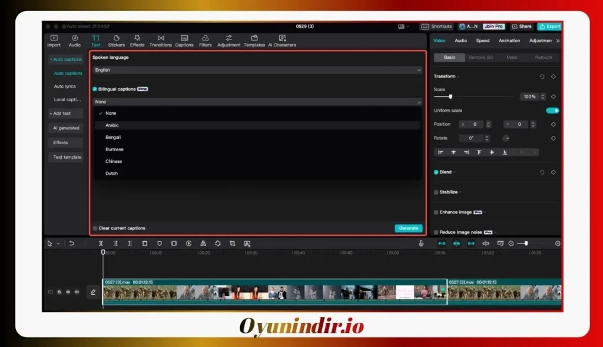Select Auto lyrics in the sidebar
Image resolution: width=603 pixels, height=347 pixels.
65,86
